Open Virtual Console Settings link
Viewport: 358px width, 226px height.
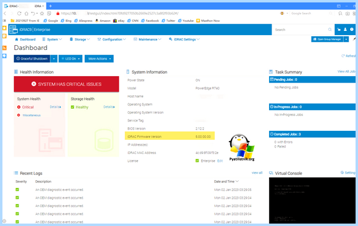348,172
